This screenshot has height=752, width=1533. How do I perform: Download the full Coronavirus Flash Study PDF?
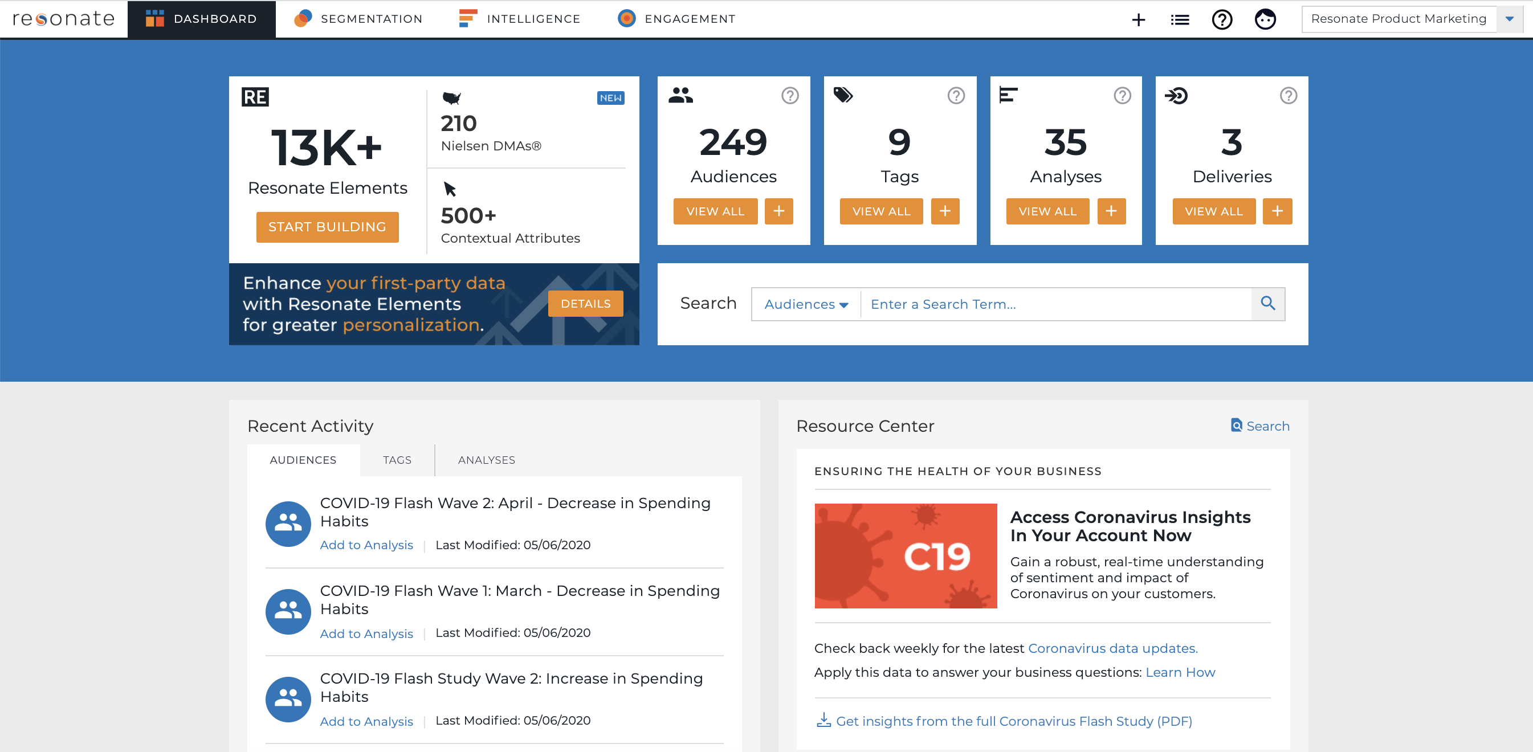coord(1005,721)
